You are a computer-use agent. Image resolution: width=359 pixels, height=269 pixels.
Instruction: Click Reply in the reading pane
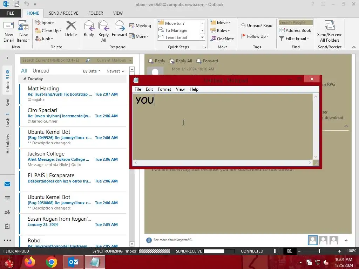pos(157,61)
